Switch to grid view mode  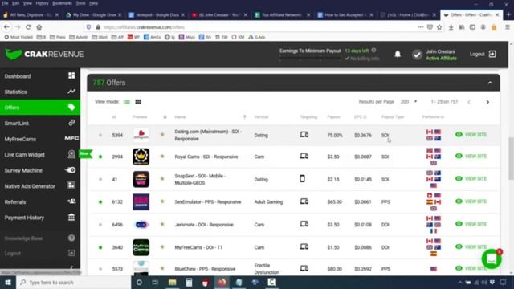138,102
